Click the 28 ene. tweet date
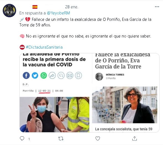This screenshot has width=163, height=145. pos(72,7)
